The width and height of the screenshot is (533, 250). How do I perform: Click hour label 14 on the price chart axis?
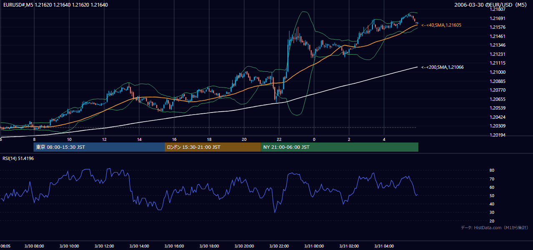(139, 139)
